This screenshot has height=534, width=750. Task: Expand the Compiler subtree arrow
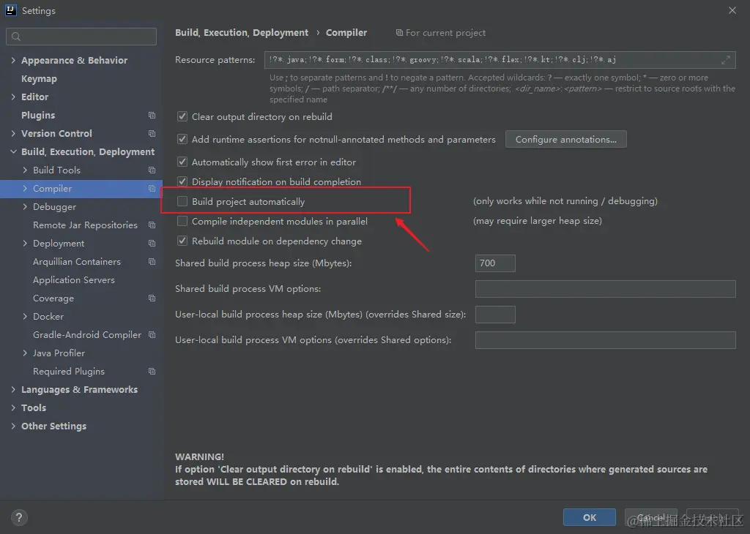coord(25,189)
